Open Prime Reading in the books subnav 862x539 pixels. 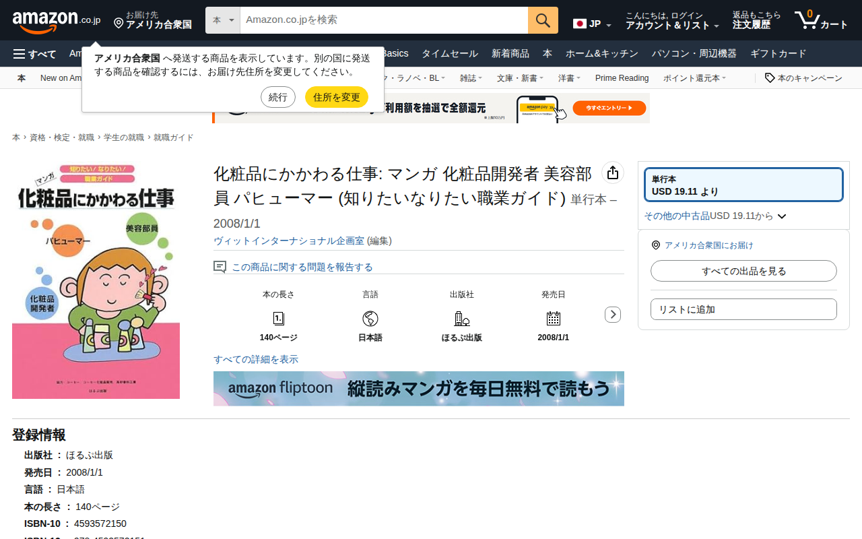click(x=622, y=78)
